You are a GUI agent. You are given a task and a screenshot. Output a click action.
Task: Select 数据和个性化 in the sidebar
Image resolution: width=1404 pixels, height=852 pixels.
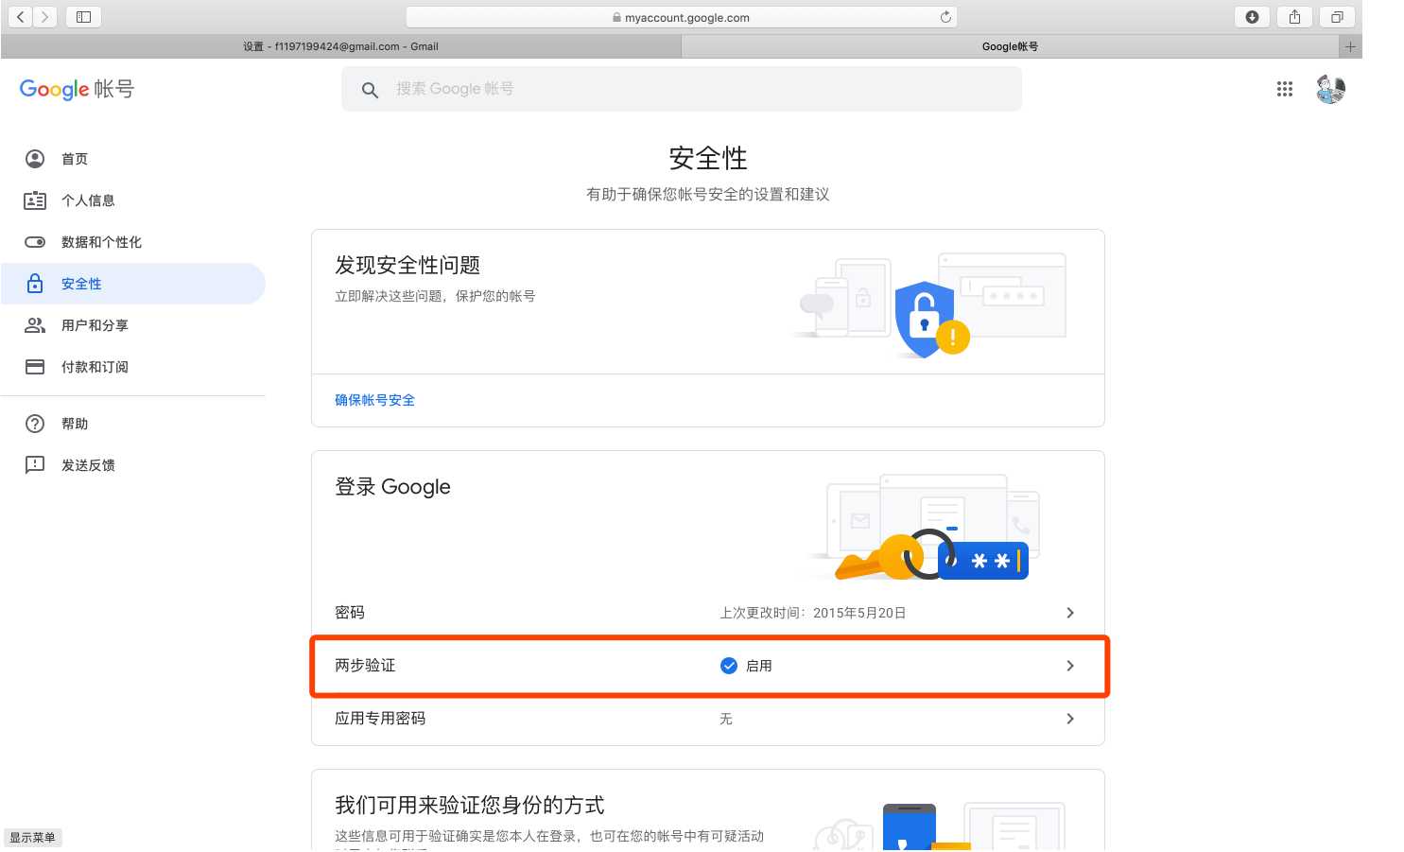(133, 242)
